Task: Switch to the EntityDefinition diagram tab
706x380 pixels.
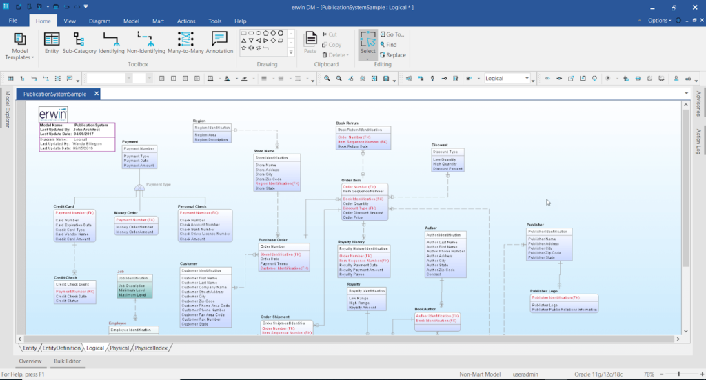Action: coord(61,348)
